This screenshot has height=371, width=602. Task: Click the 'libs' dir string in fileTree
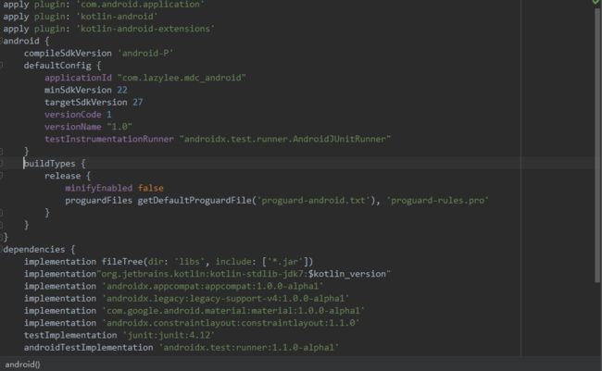(x=189, y=262)
